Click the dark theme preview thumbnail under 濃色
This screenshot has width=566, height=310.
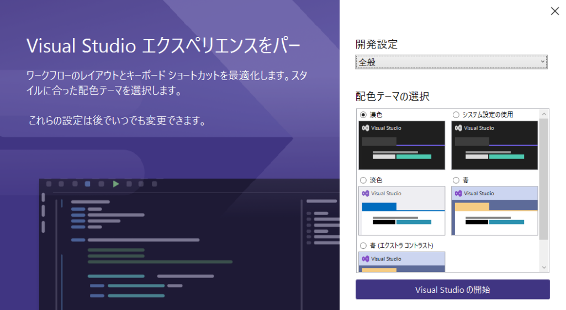pyautogui.click(x=402, y=145)
